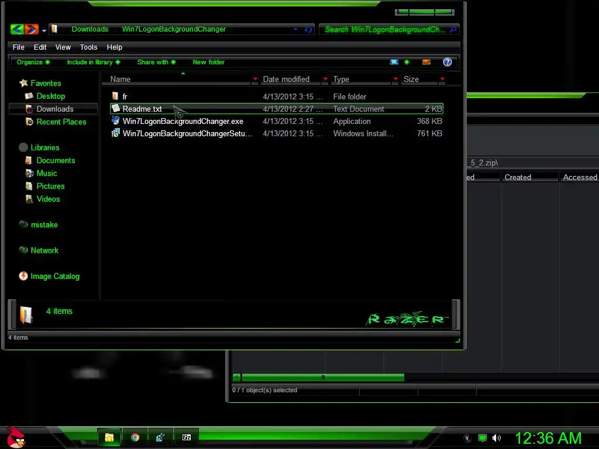Select Downloads in the address breadcrumb

coord(89,29)
